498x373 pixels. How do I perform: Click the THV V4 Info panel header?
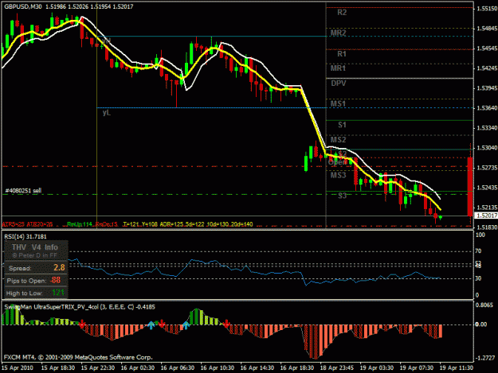coord(35,247)
